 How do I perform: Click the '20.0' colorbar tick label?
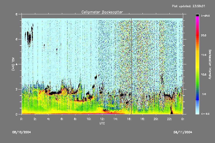(x=204, y=35)
